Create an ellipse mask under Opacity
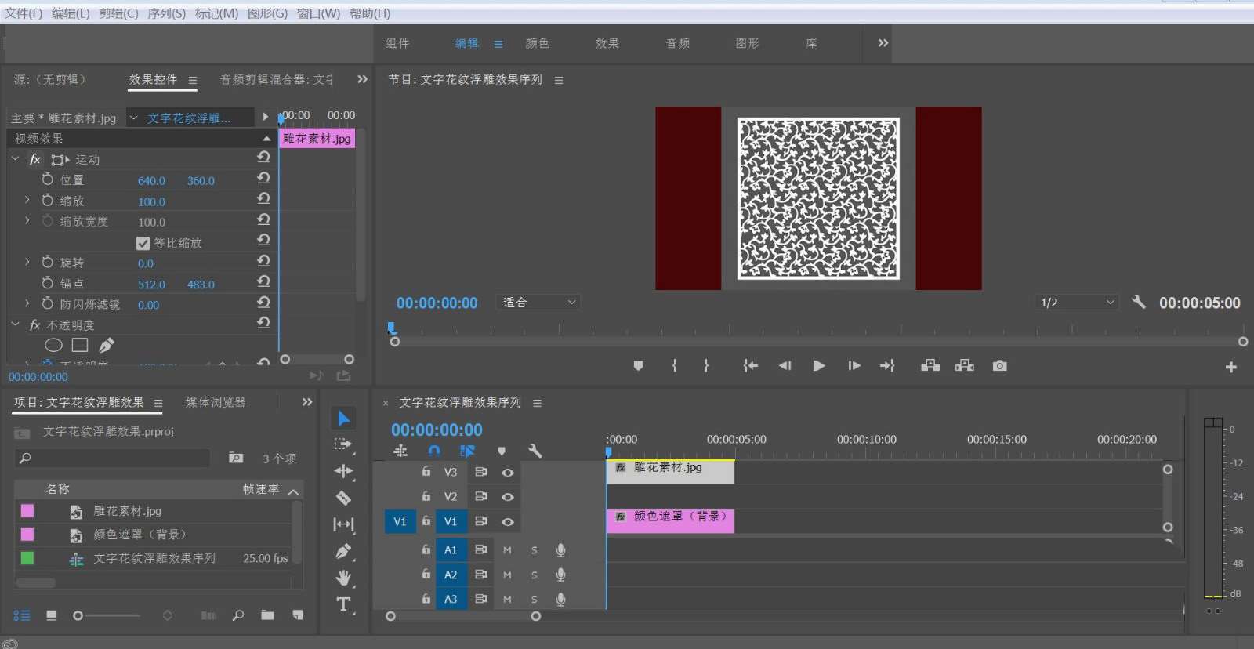 point(53,345)
